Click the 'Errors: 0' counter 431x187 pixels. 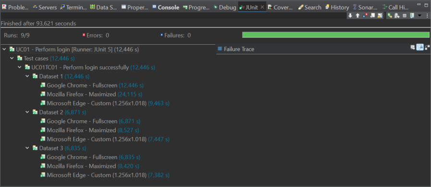pos(96,35)
